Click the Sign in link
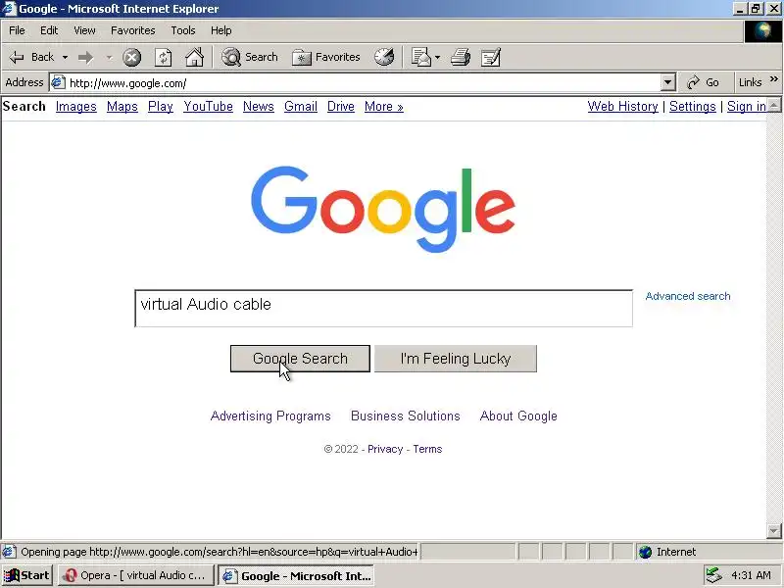Image resolution: width=784 pixels, height=588 pixels. 746,107
